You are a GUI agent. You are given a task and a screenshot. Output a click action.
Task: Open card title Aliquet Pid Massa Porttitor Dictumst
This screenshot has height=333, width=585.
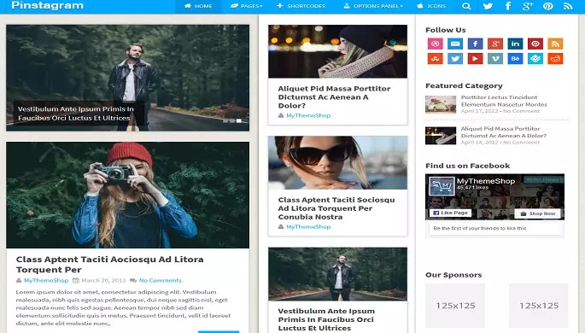point(334,97)
